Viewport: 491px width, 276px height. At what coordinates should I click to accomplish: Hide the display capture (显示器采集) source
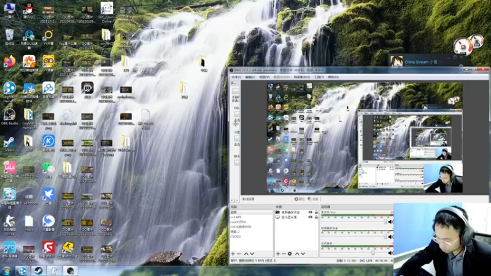coord(311,217)
